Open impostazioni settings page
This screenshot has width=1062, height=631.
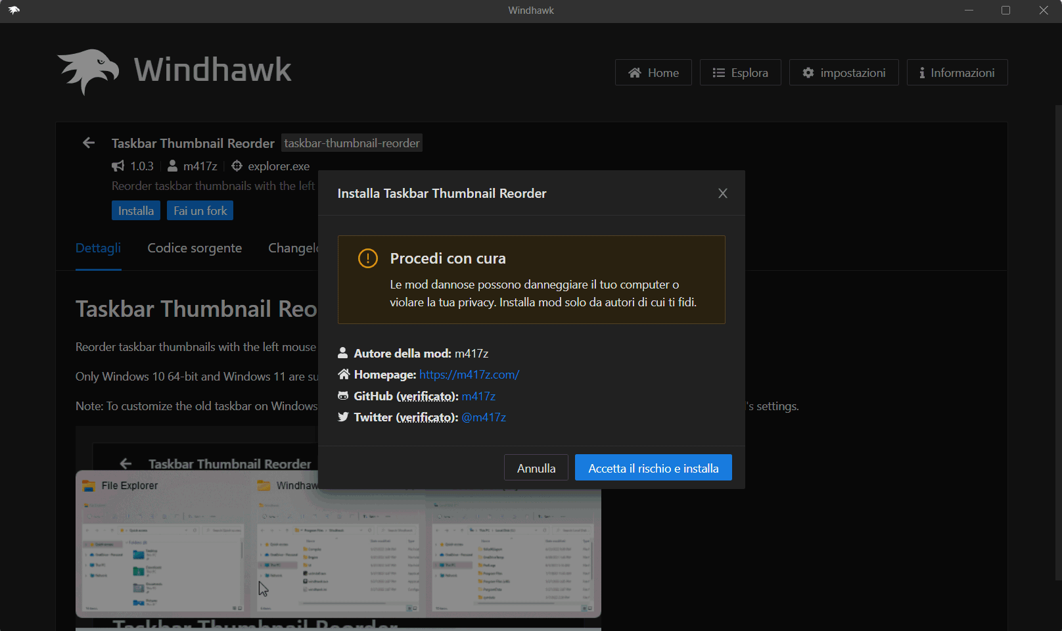(x=844, y=72)
